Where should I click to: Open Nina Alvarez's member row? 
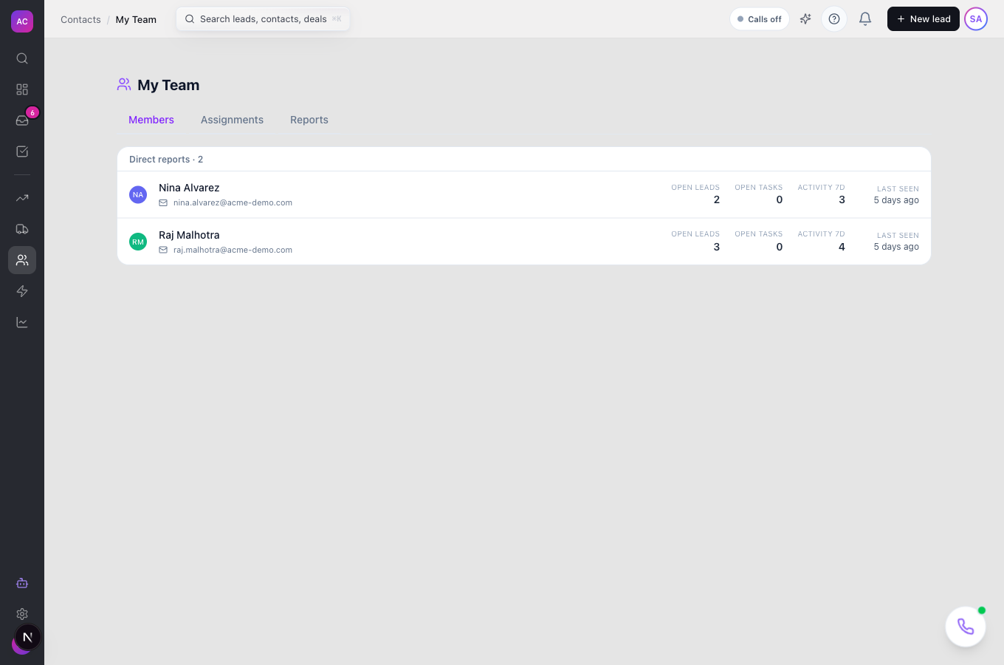[524, 194]
